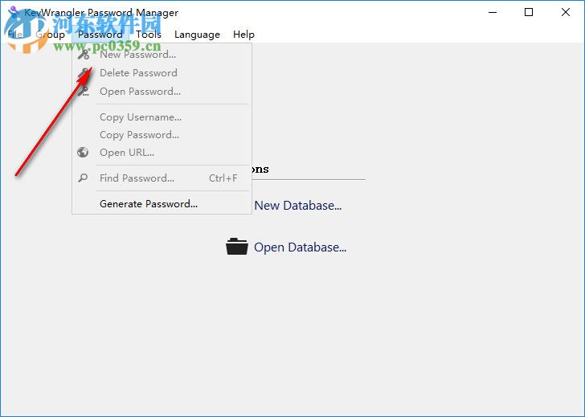585x417 pixels.
Task: Close the KeyWrangler window
Action: pos(565,12)
